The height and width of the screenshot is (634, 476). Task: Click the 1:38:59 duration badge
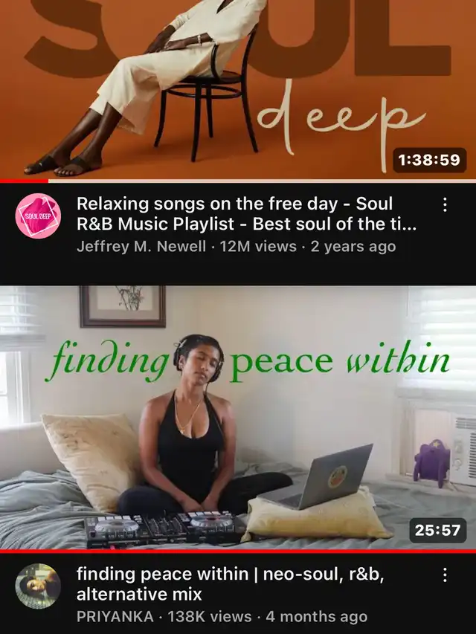(x=429, y=160)
